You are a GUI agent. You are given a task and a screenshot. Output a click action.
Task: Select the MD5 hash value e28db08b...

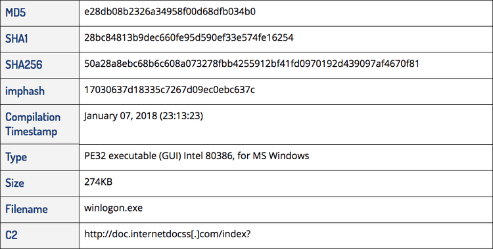point(170,12)
